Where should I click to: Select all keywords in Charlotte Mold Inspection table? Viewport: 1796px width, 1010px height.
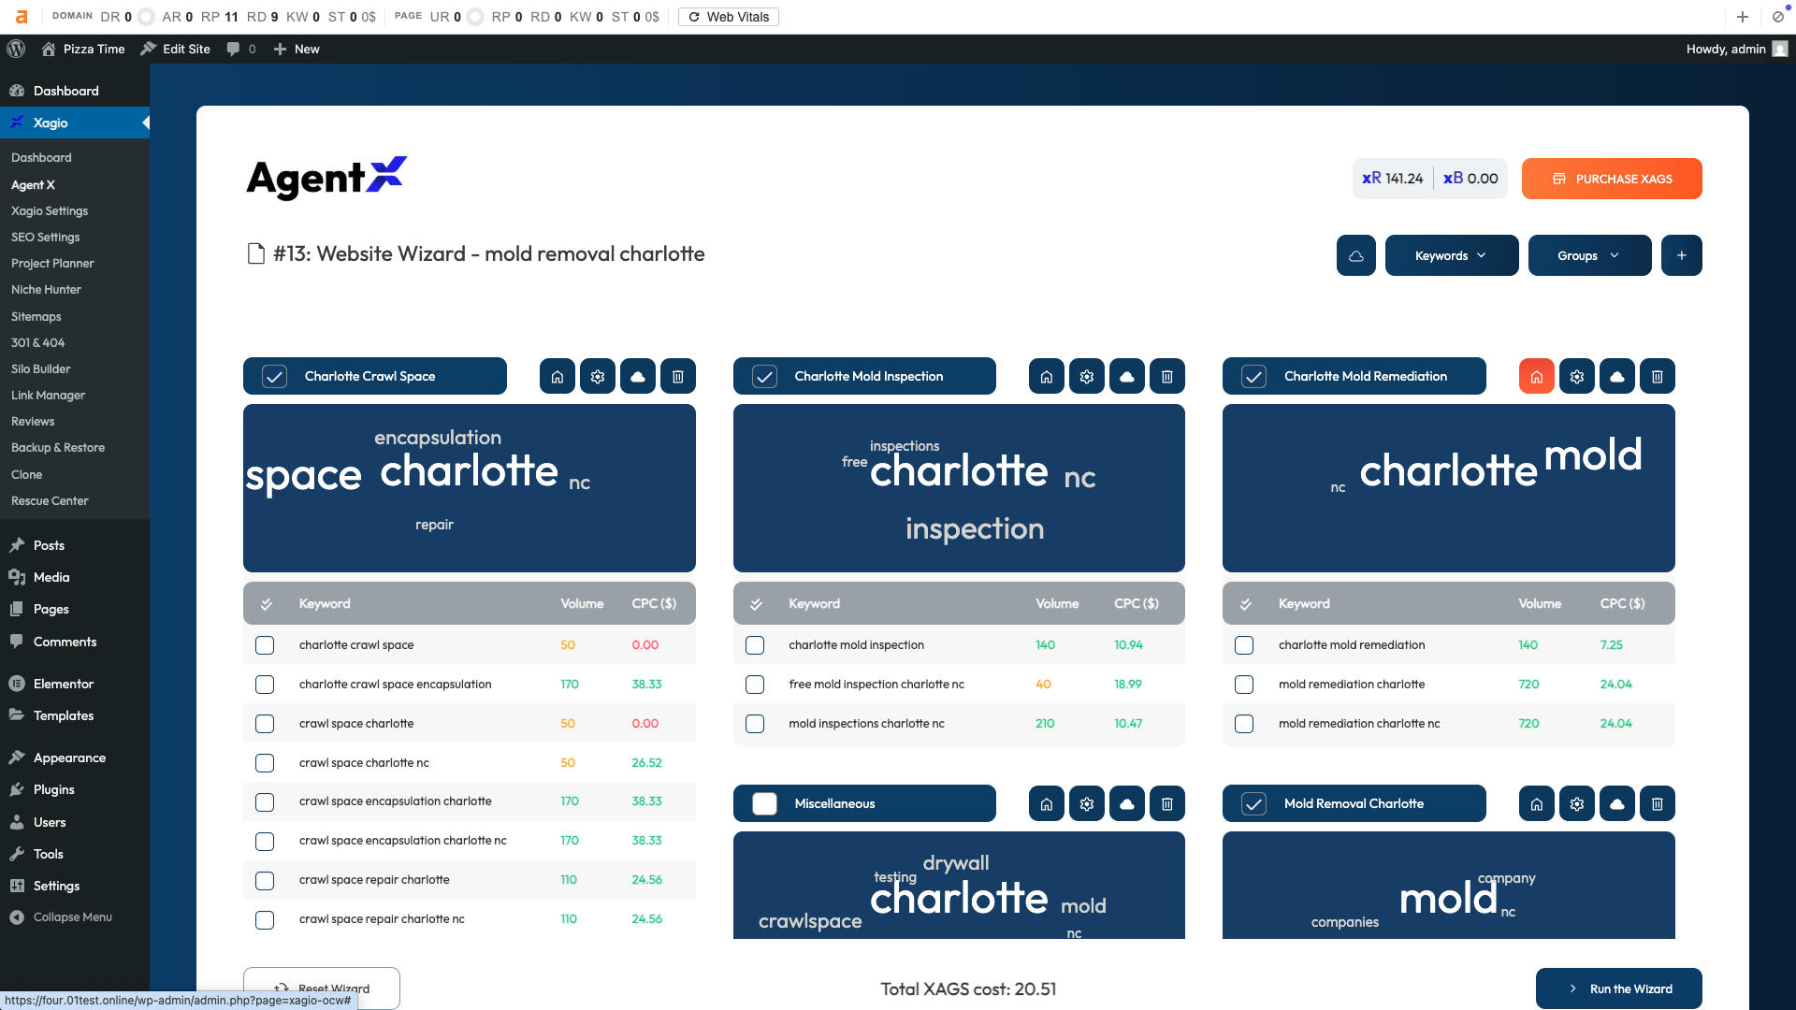tap(757, 604)
